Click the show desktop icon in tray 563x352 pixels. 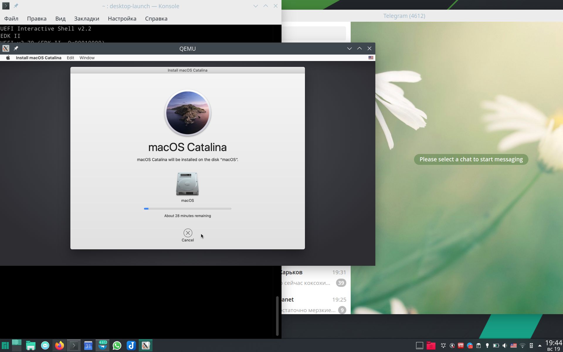pyautogui.click(x=420, y=346)
